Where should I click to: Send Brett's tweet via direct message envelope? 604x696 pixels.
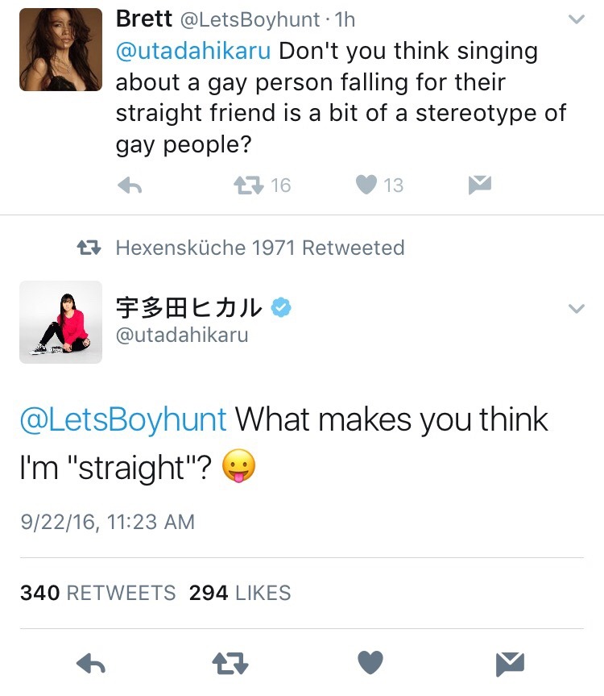(x=480, y=185)
